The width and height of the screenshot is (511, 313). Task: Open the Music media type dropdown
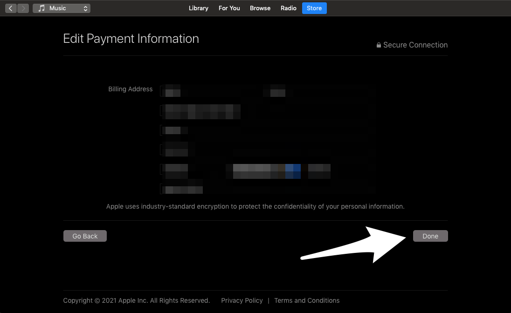click(x=62, y=8)
